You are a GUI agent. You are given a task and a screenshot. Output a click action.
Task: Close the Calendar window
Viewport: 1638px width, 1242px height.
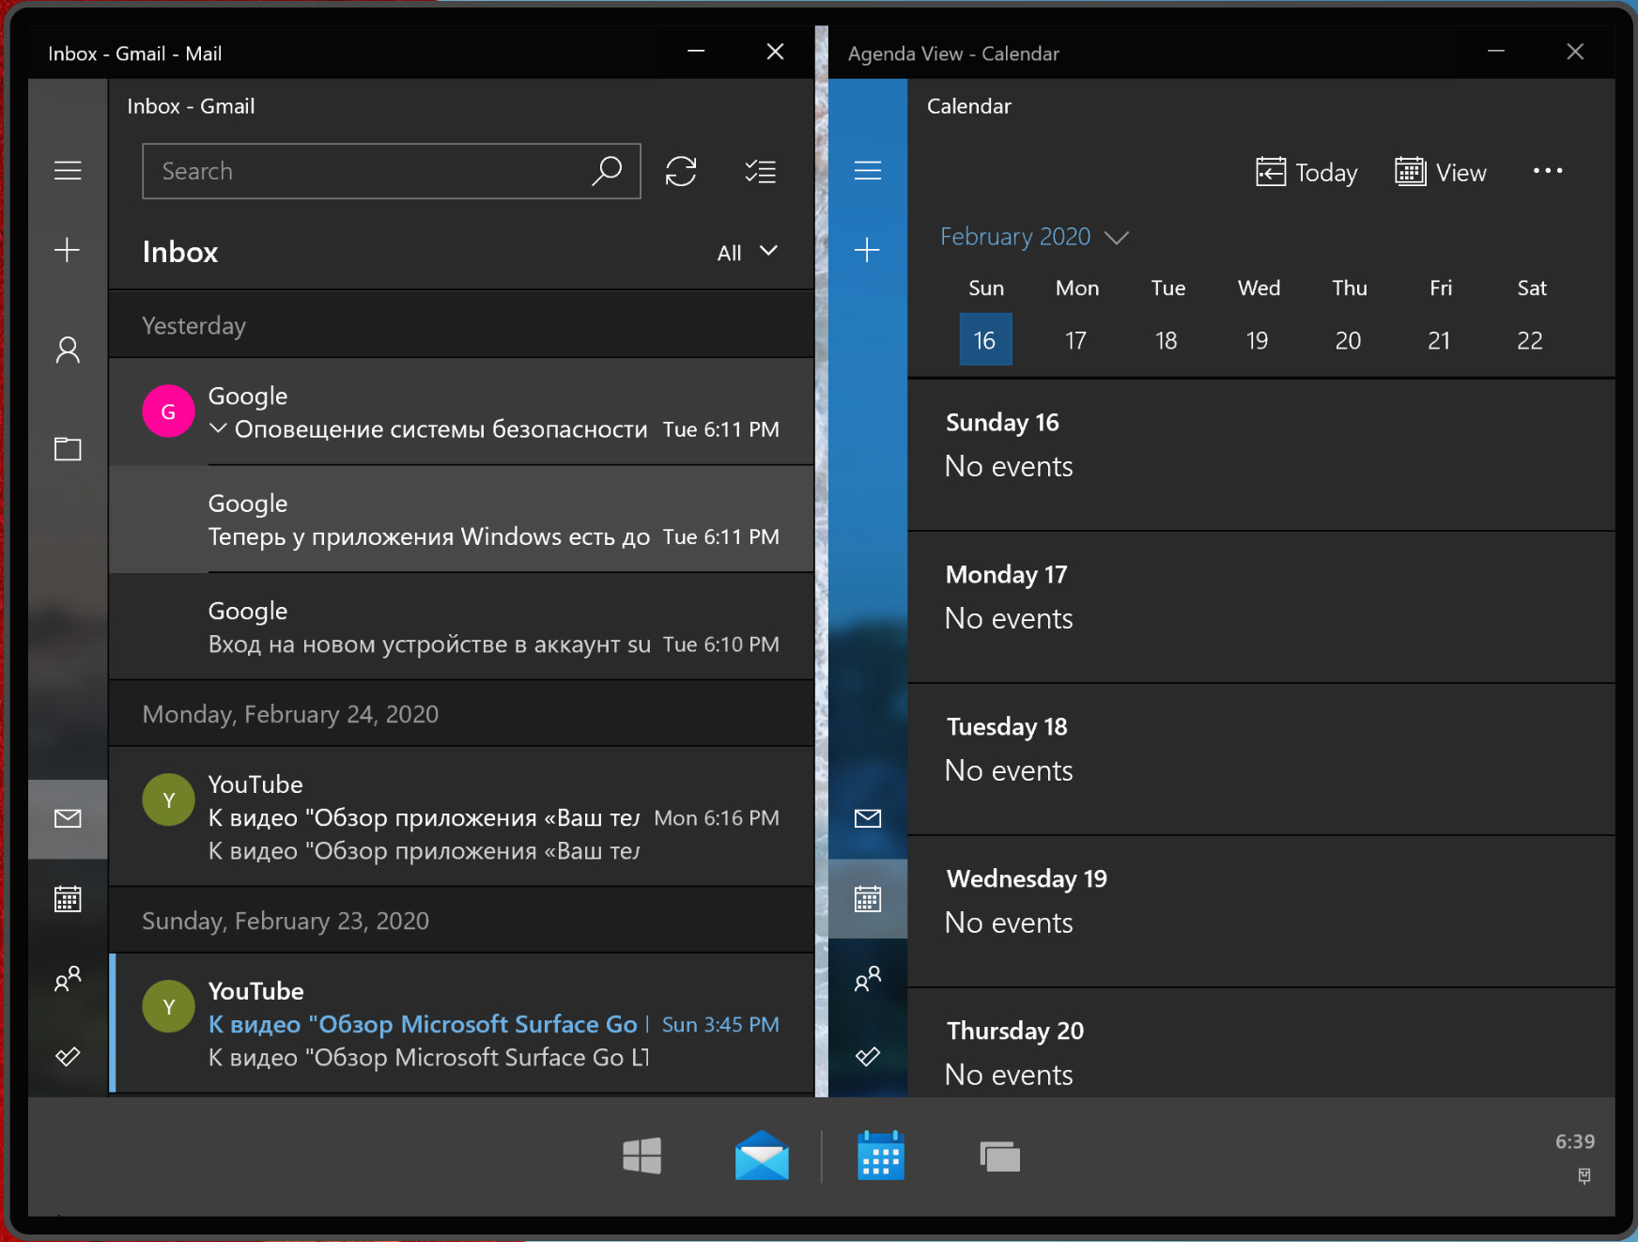click(x=1575, y=52)
